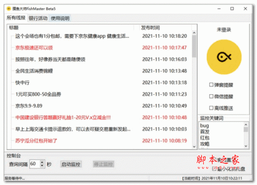Open the 银行活动 tab
The width and height of the screenshot is (257, 185).
[x=38, y=18]
